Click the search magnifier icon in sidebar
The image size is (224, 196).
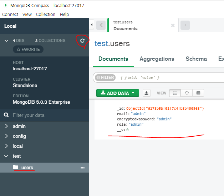(x=6, y=115)
